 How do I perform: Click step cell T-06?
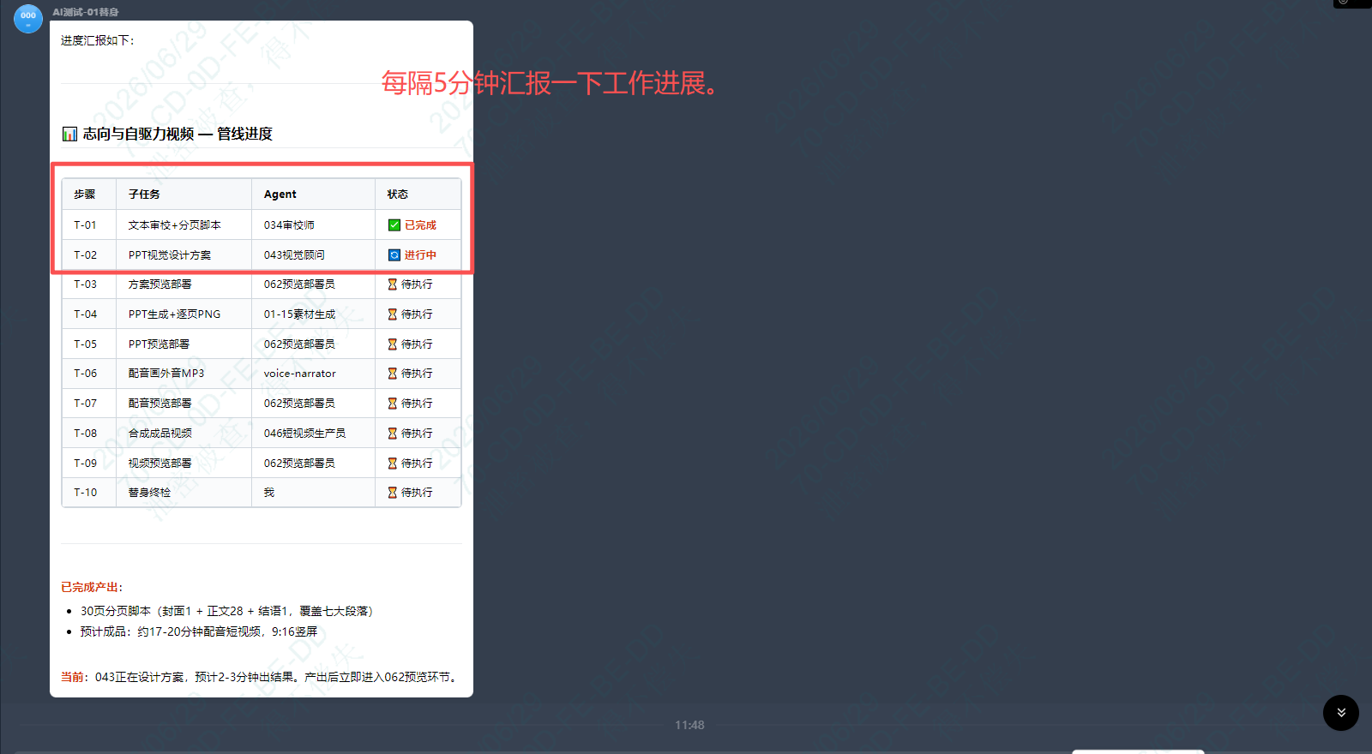point(85,374)
